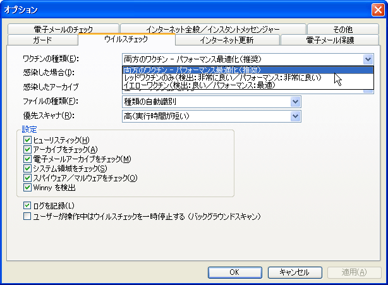Viewport: 388px width, 285px height.
Task: Open the インターネット全般／インスタントメッセンジャー tab
Action: point(213,29)
